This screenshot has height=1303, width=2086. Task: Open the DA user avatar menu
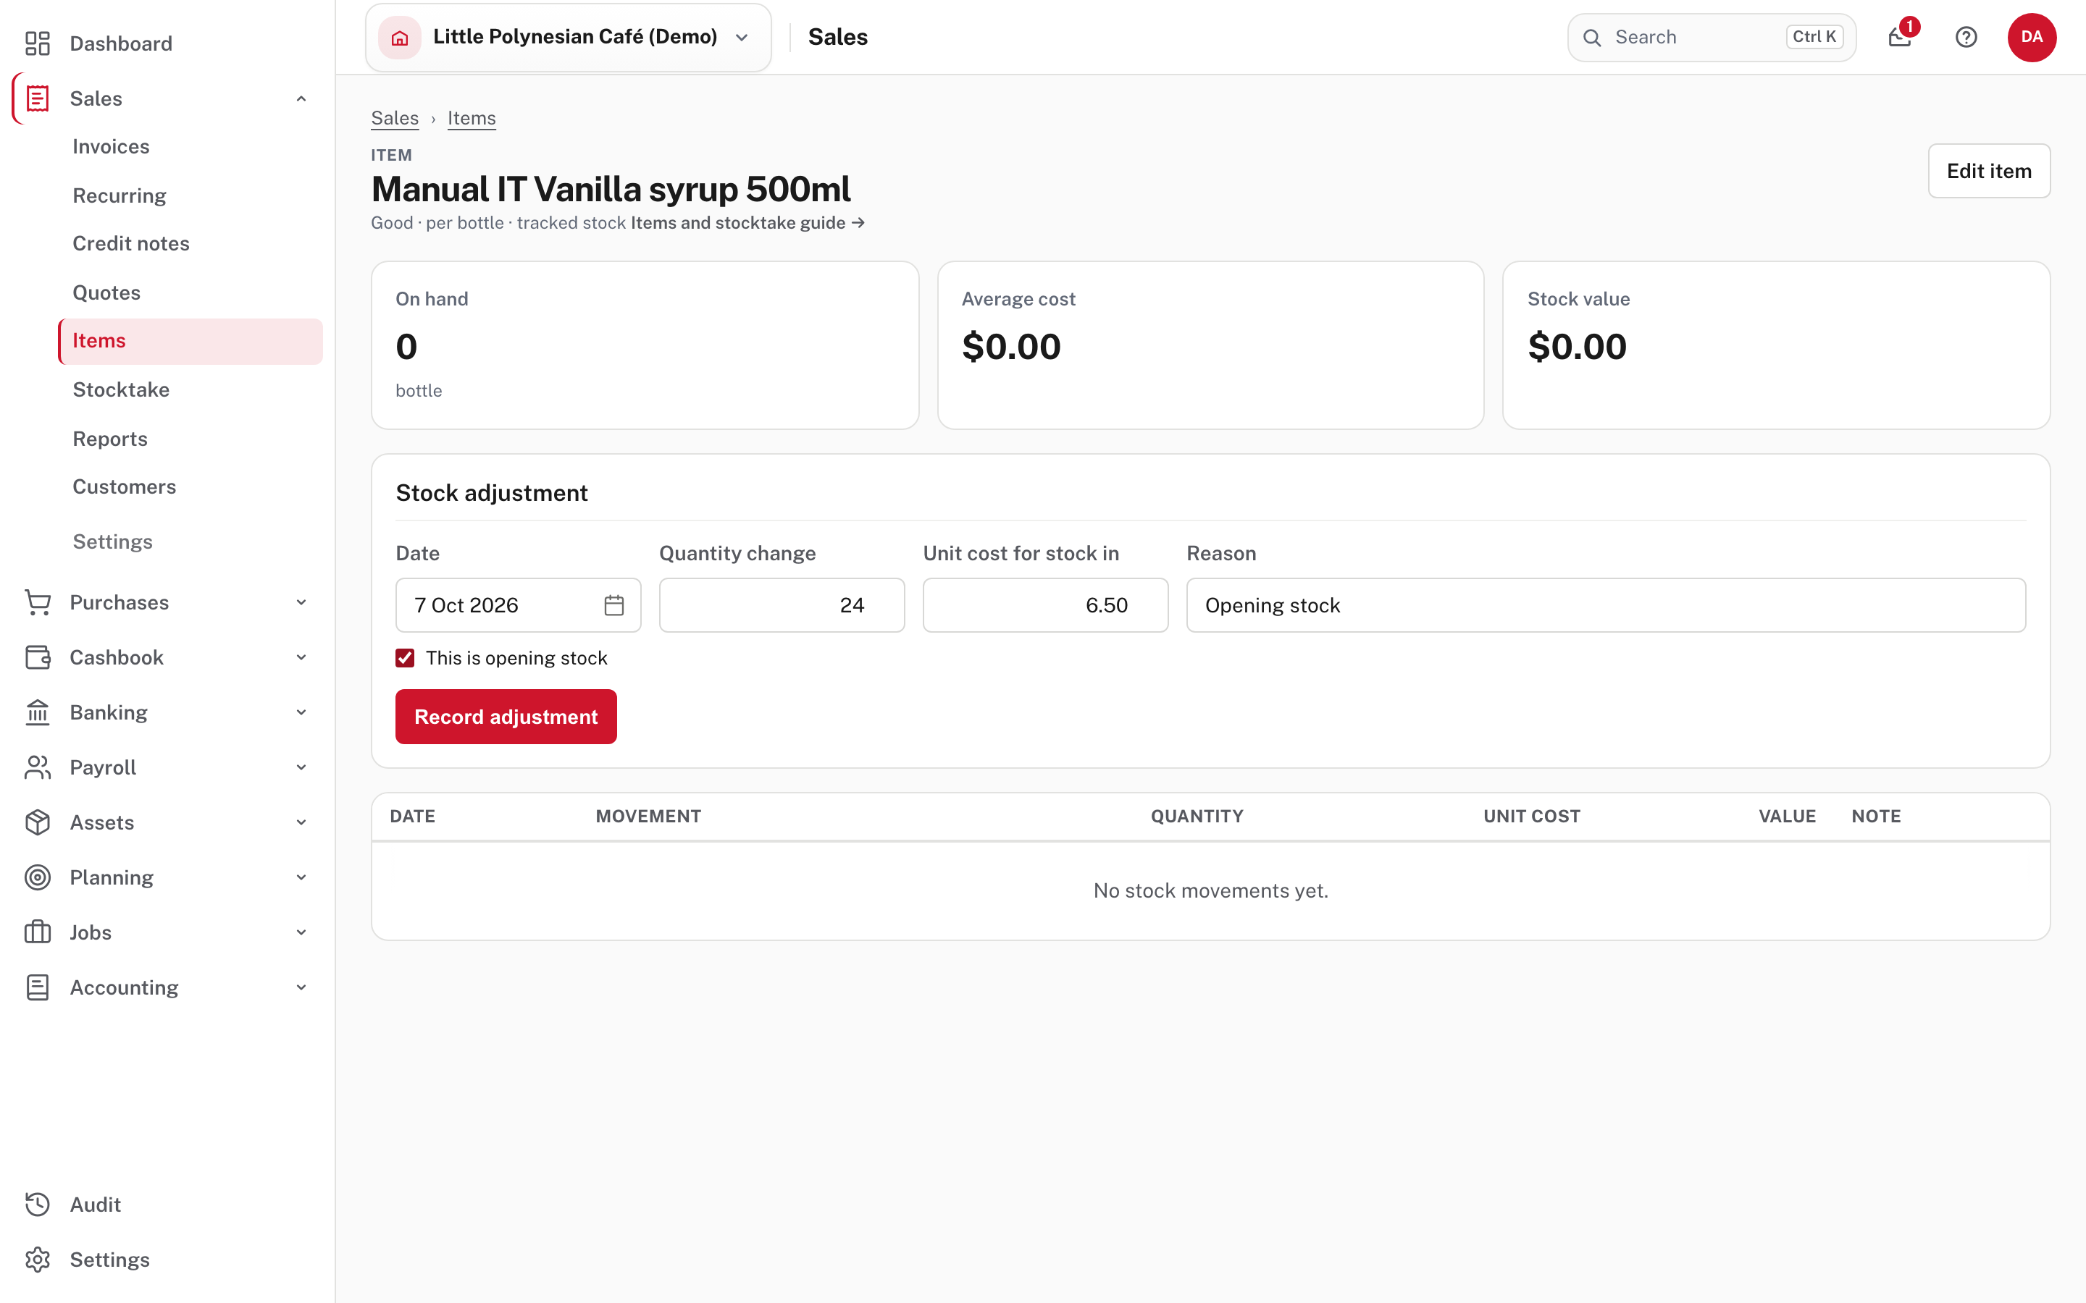coord(2032,37)
